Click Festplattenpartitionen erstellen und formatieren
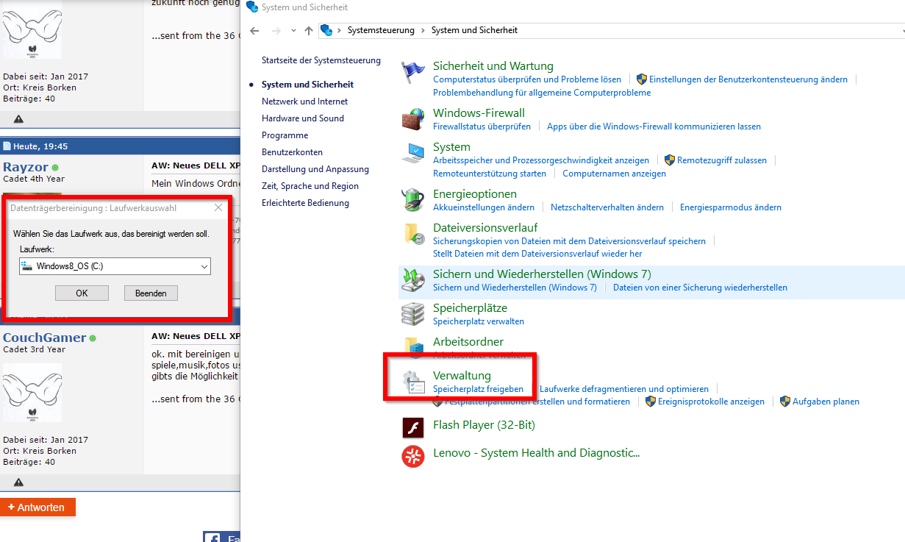The width and height of the screenshot is (905, 542). (x=537, y=402)
